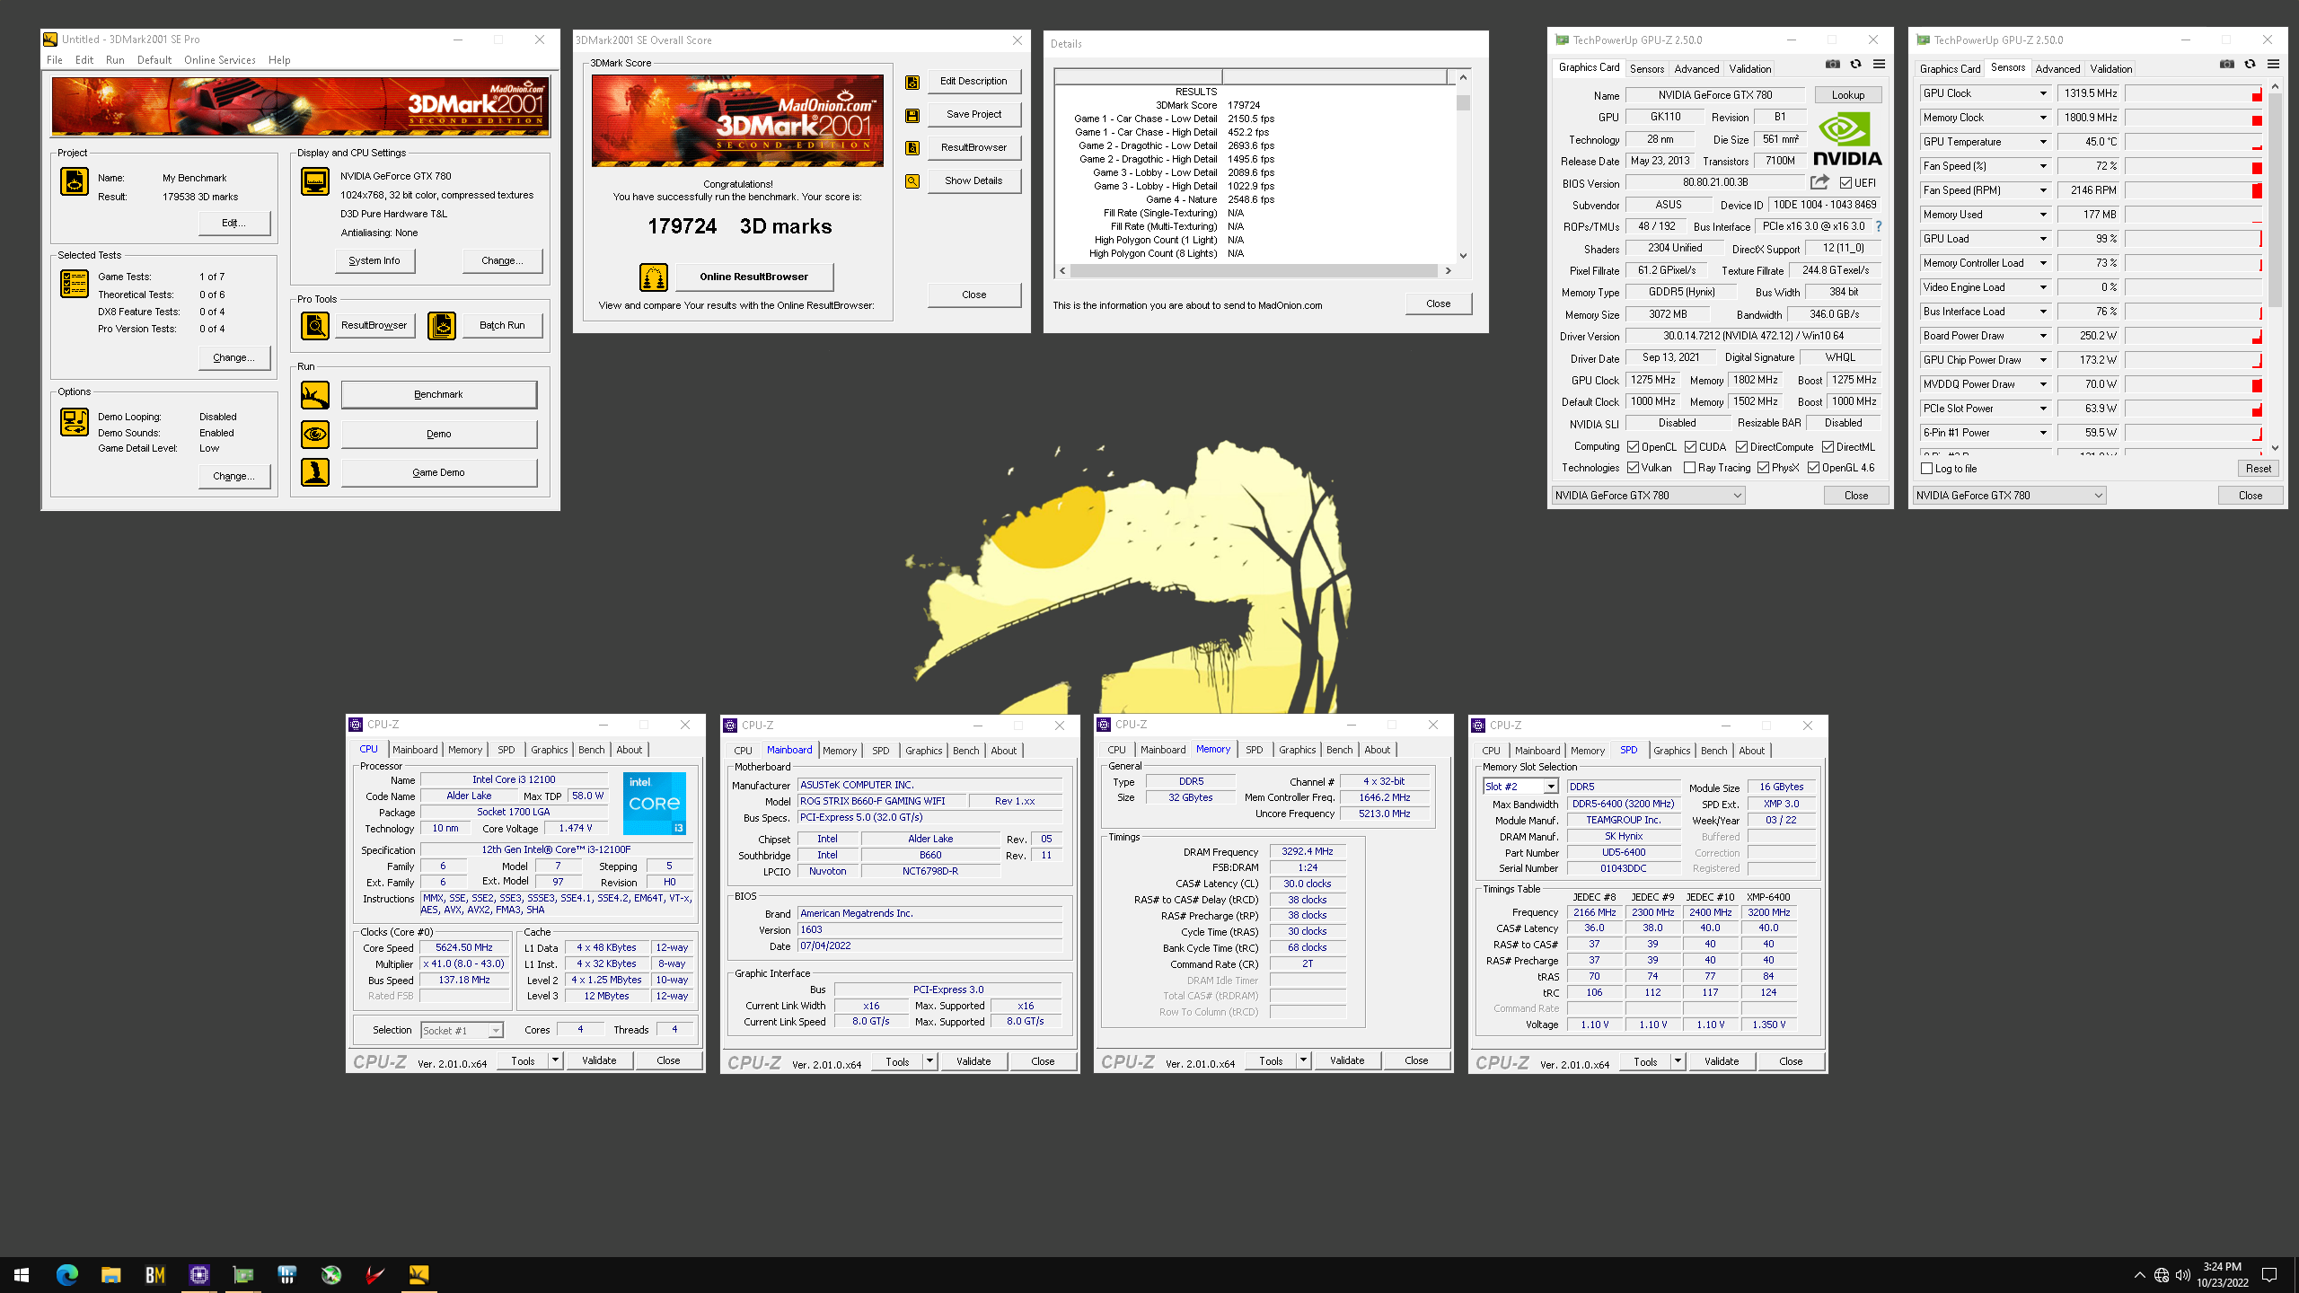Open the Board Power Draw sensor dropdown
The image size is (2299, 1293).
[2043, 336]
